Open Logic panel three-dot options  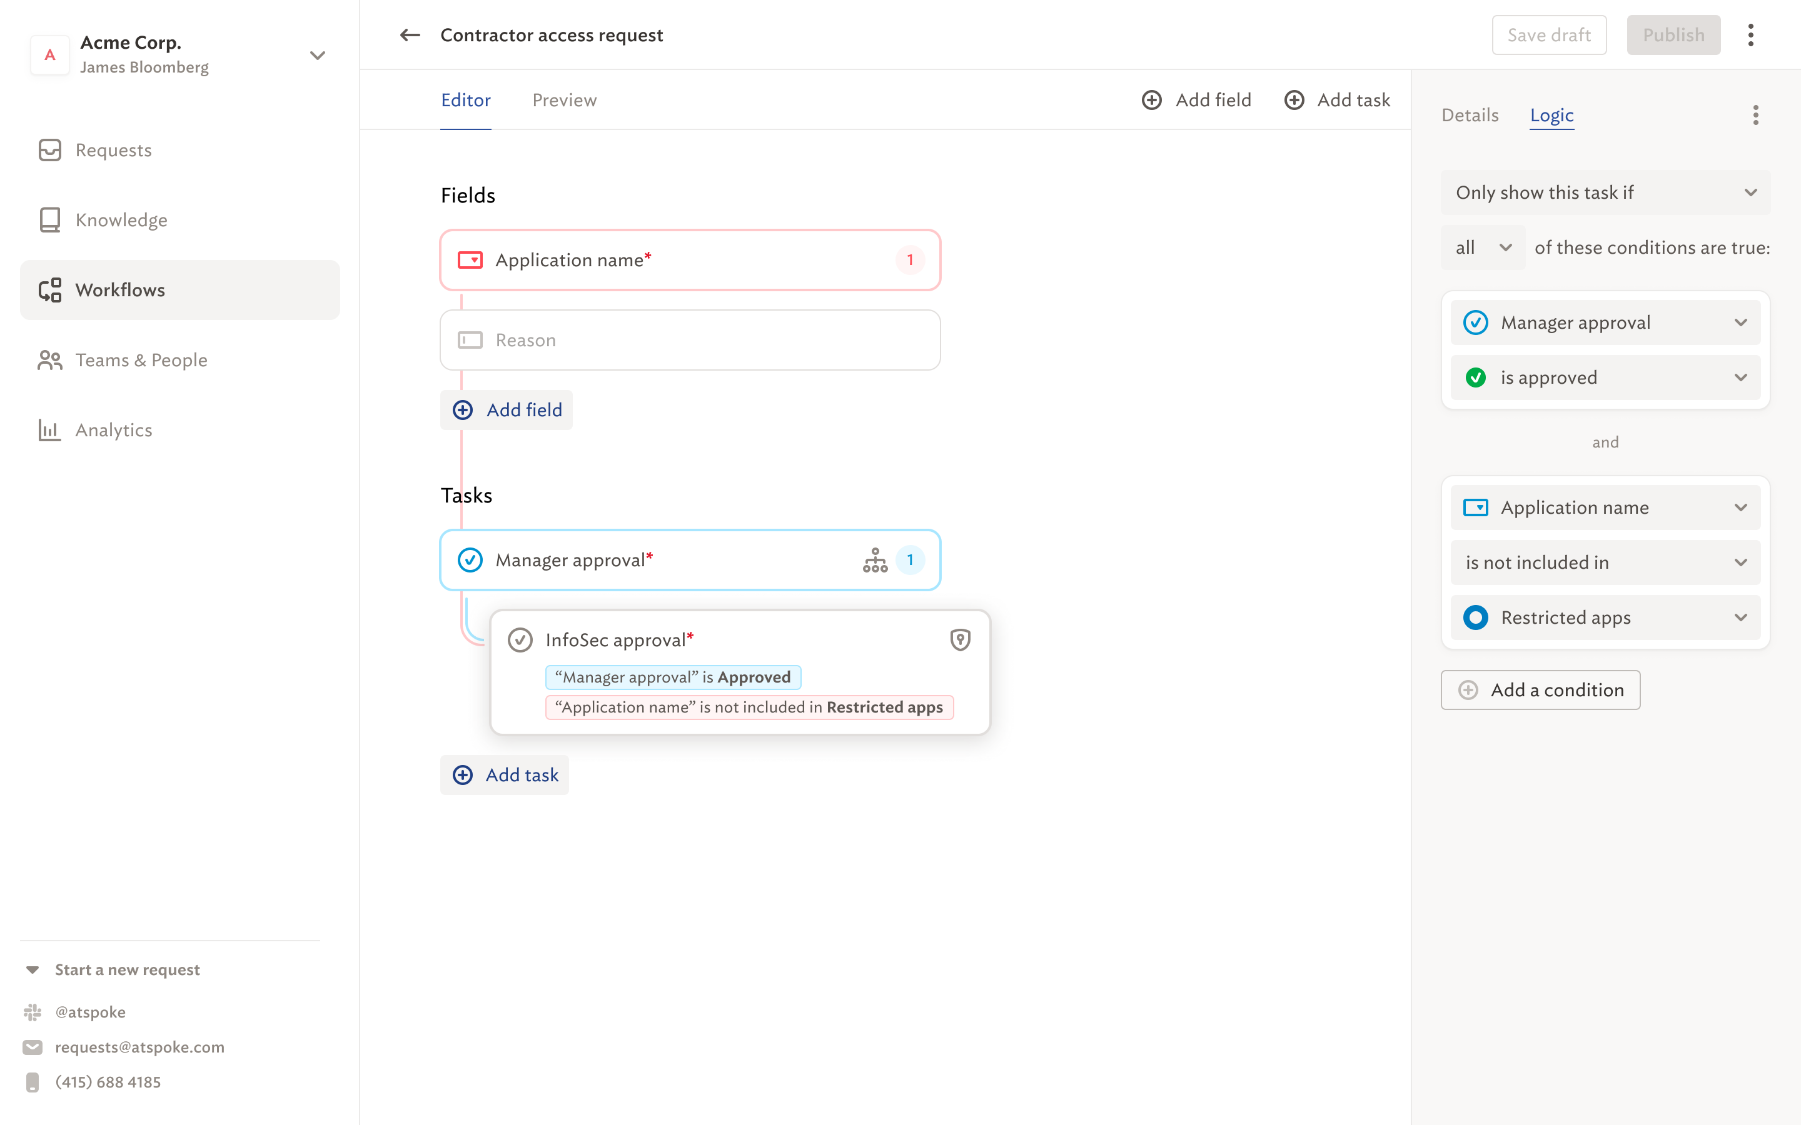tap(1755, 116)
